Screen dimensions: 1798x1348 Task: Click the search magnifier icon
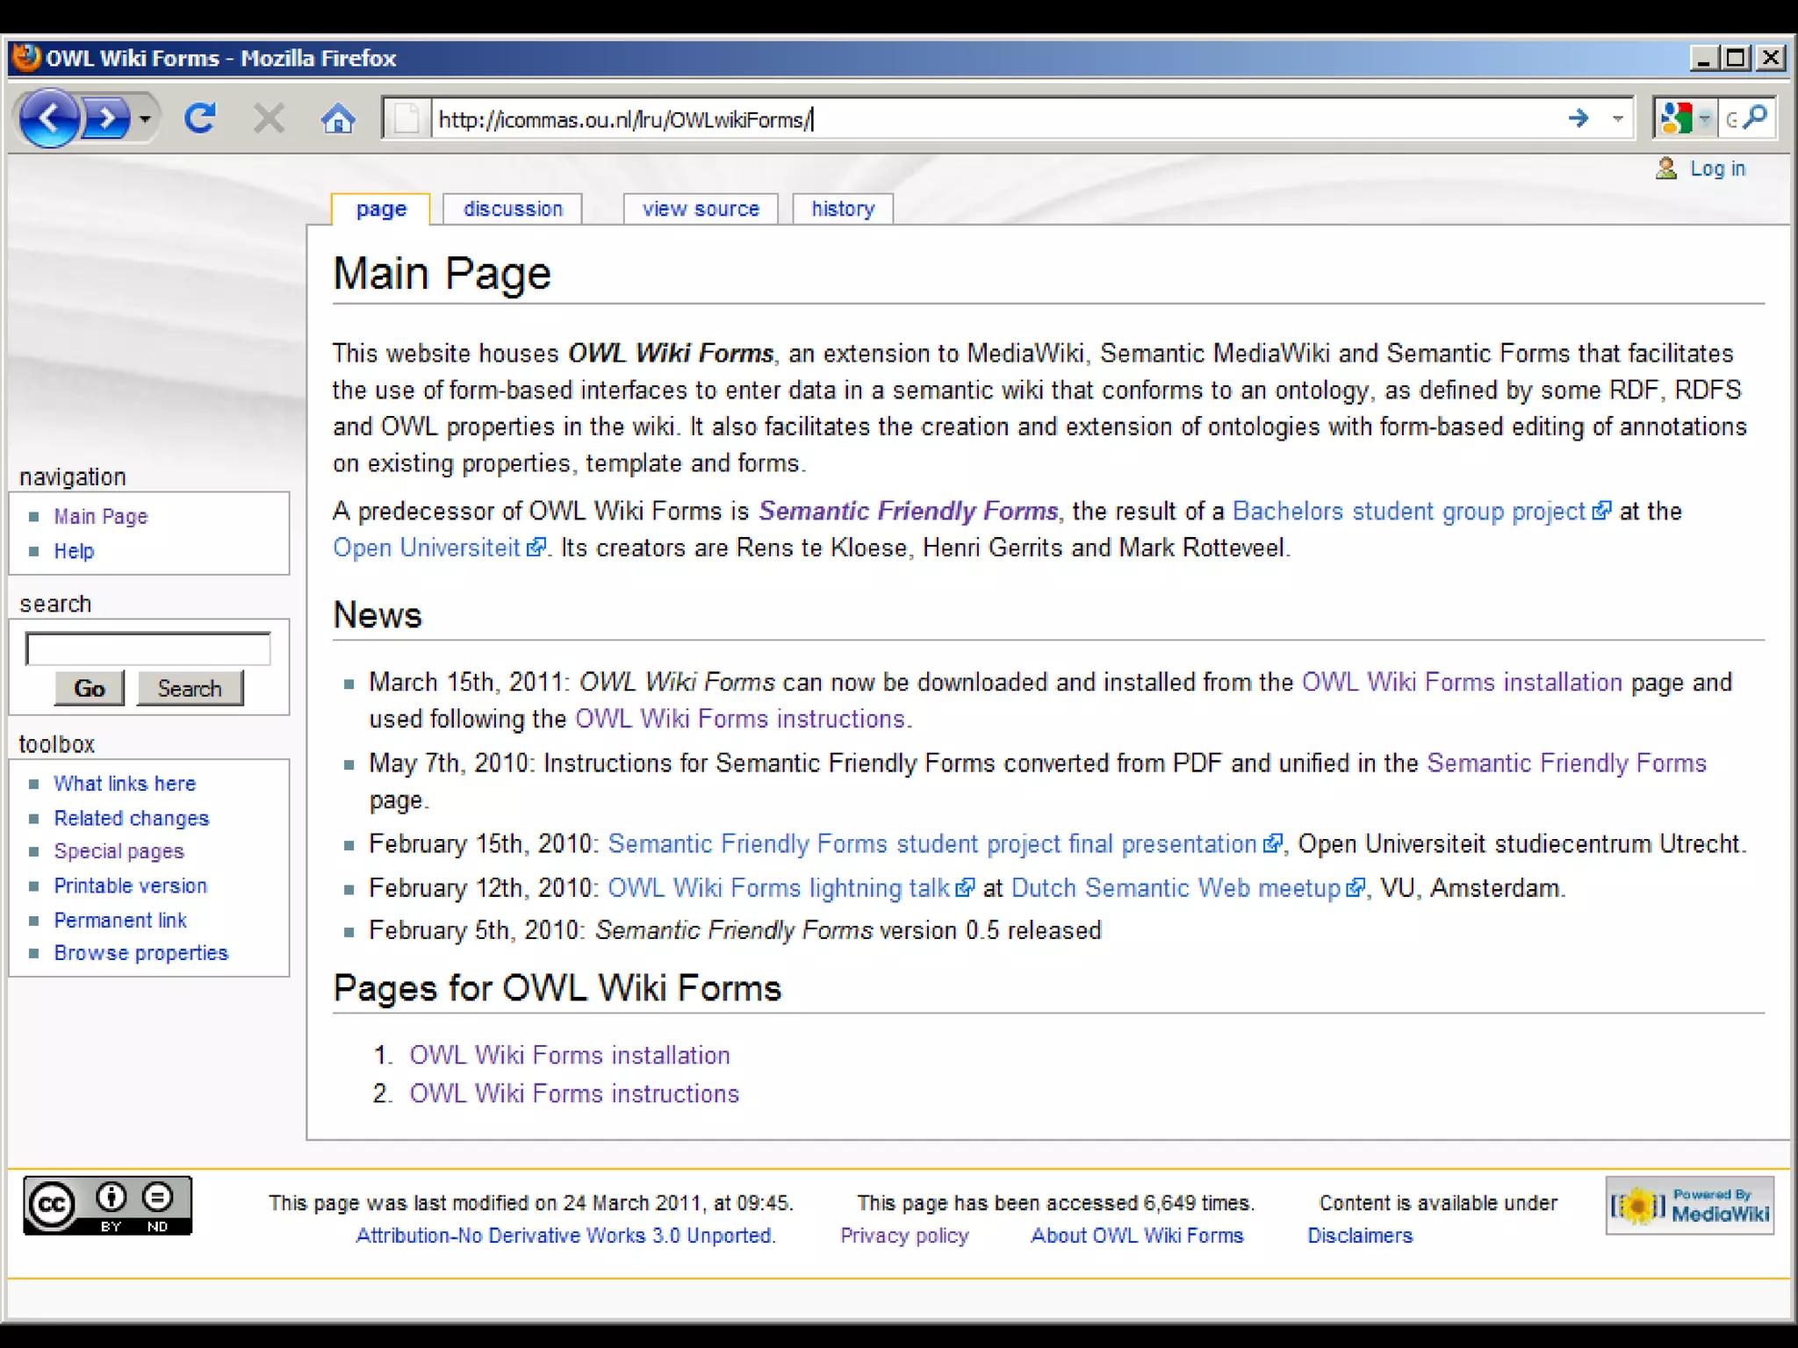(x=1756, y=117)
